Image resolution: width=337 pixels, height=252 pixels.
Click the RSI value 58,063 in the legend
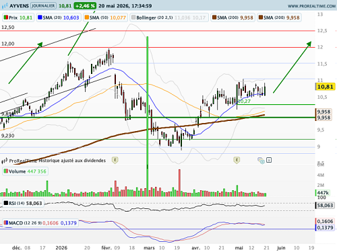(x=34, y=203)
